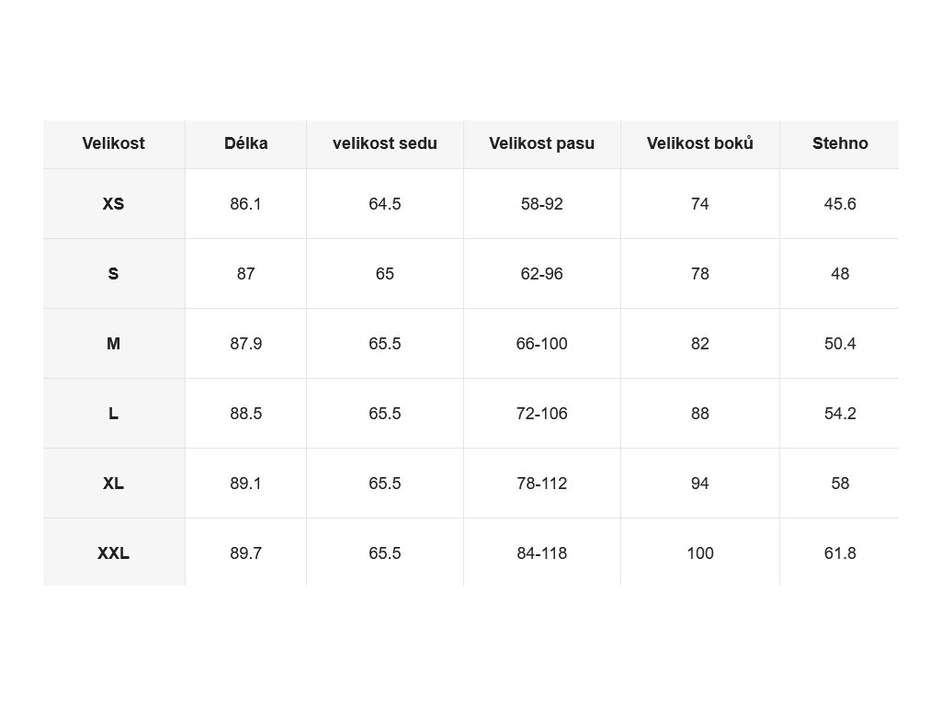941x706 pixels.
Task: Click the velikost sedu header cell
Action: (385, 143)
